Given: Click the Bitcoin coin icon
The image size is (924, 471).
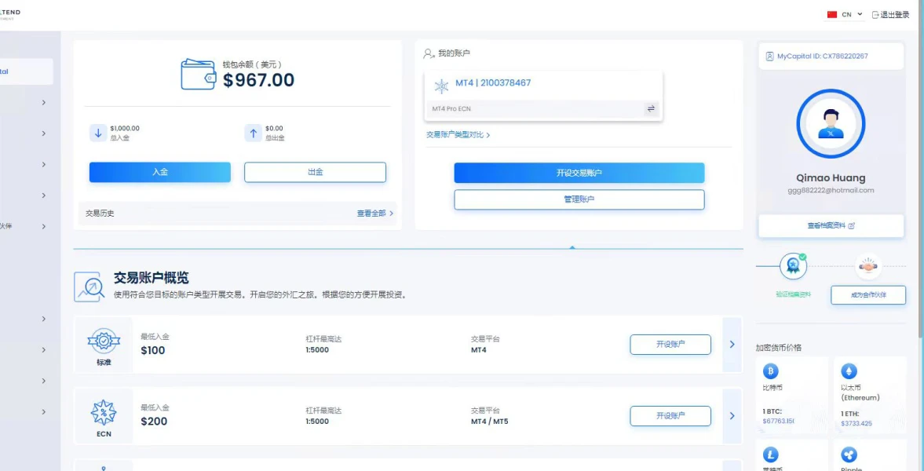Looking at the screenshot, I should click(x=771, y=371).
